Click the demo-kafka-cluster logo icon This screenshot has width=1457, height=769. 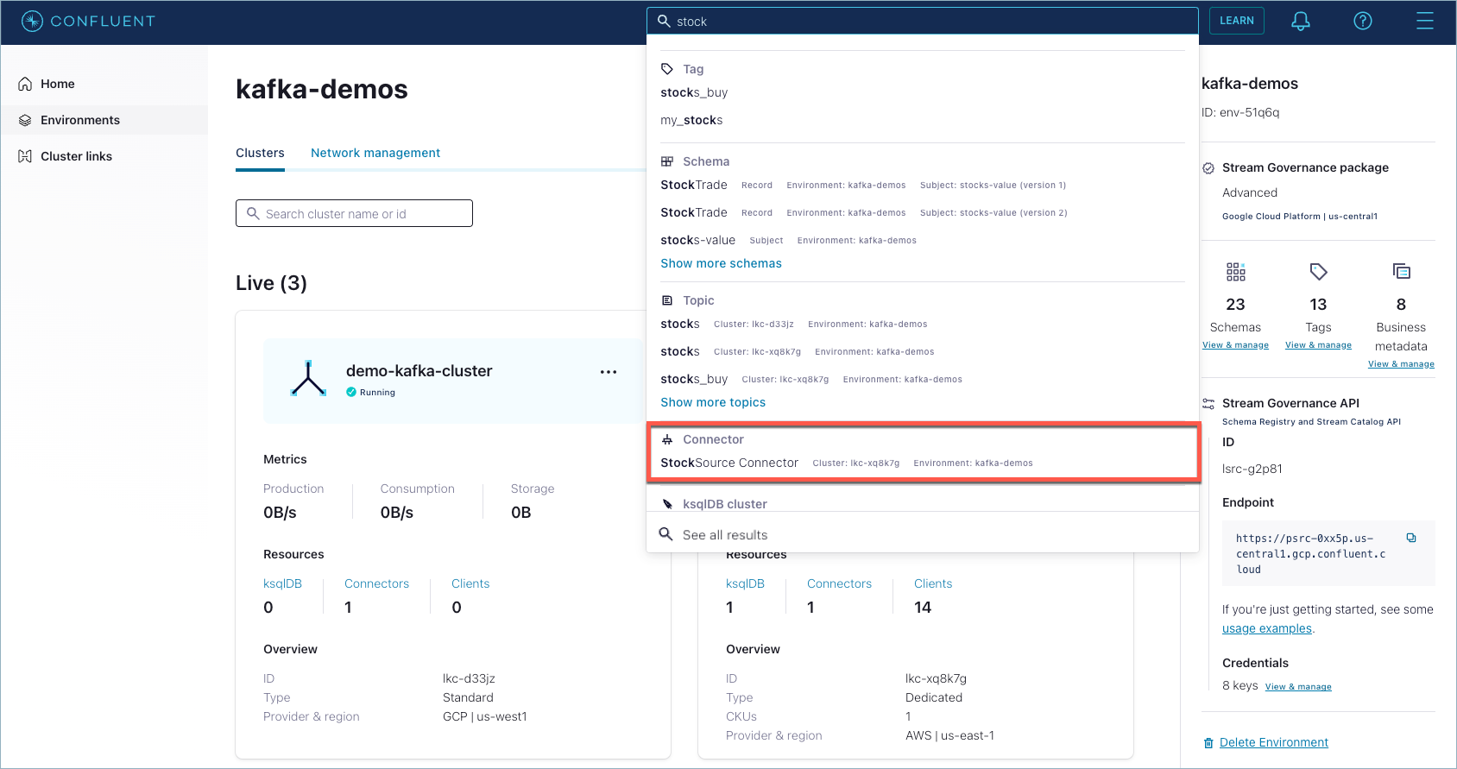coord(308,378)
